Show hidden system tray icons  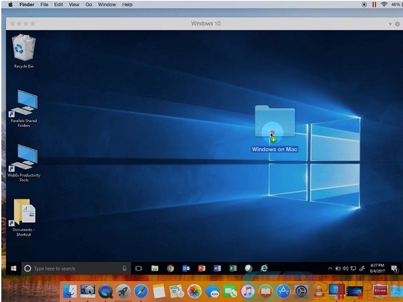click(x=330, y=268)
